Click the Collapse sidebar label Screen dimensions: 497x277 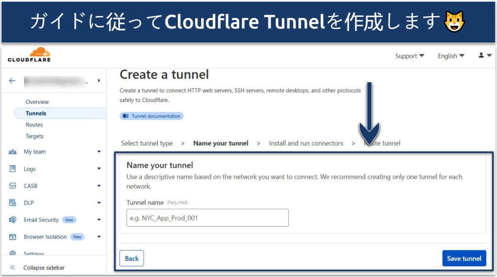pos(44,267)
